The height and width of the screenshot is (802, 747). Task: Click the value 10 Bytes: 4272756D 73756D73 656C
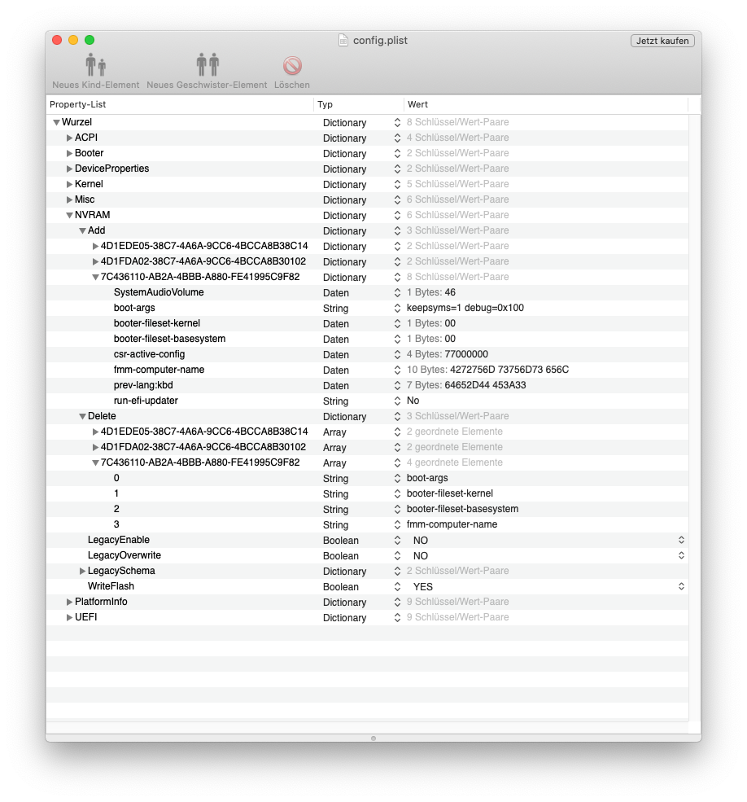pyautogui.click(x=487, y=370)
